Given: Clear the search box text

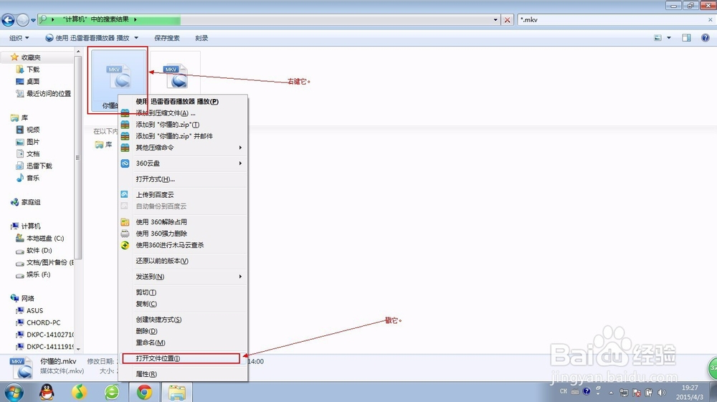Looking at the screenshot, I should coord(711,19).
